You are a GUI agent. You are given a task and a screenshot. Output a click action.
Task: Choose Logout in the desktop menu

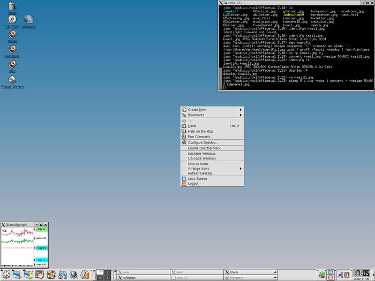193,184
